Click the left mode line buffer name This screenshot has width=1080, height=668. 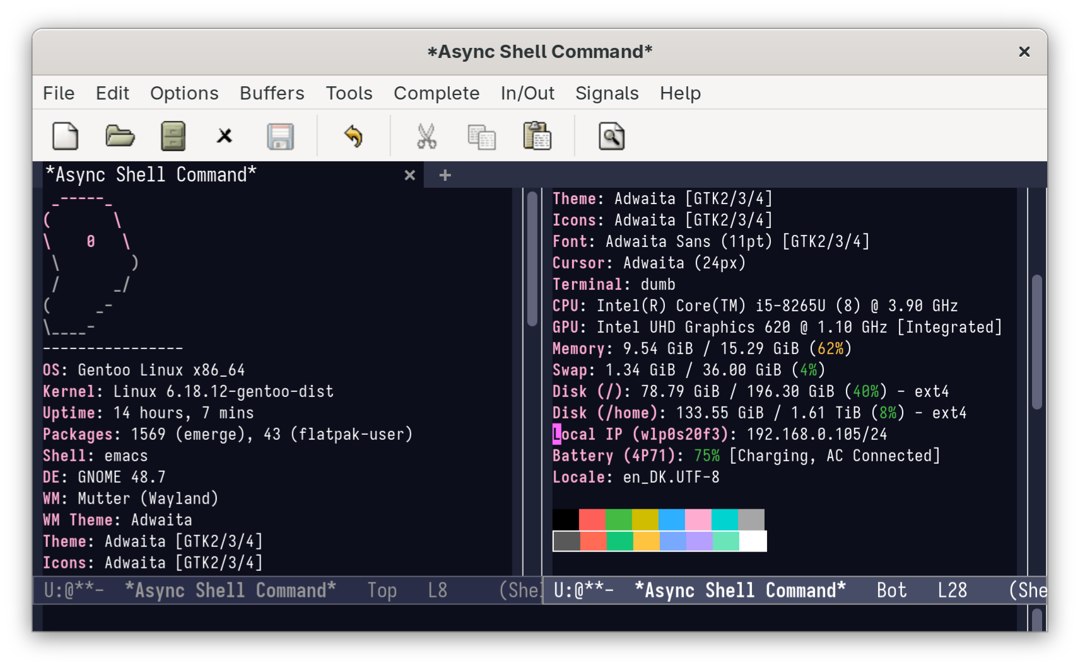(x=230, y=590)
